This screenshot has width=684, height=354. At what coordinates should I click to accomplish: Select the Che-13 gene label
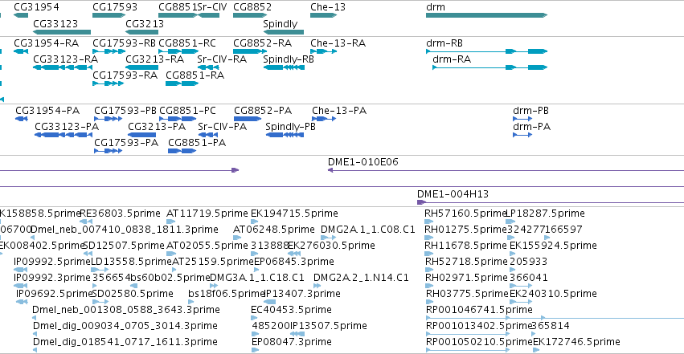(x=328, y=7)
